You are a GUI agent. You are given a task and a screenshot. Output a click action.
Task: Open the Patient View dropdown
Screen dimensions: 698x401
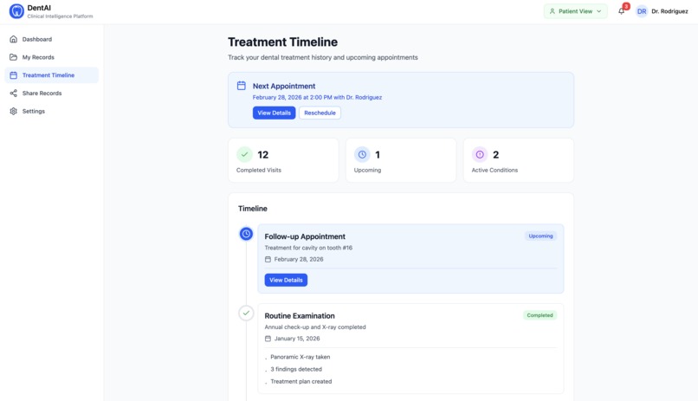[575, 11]
